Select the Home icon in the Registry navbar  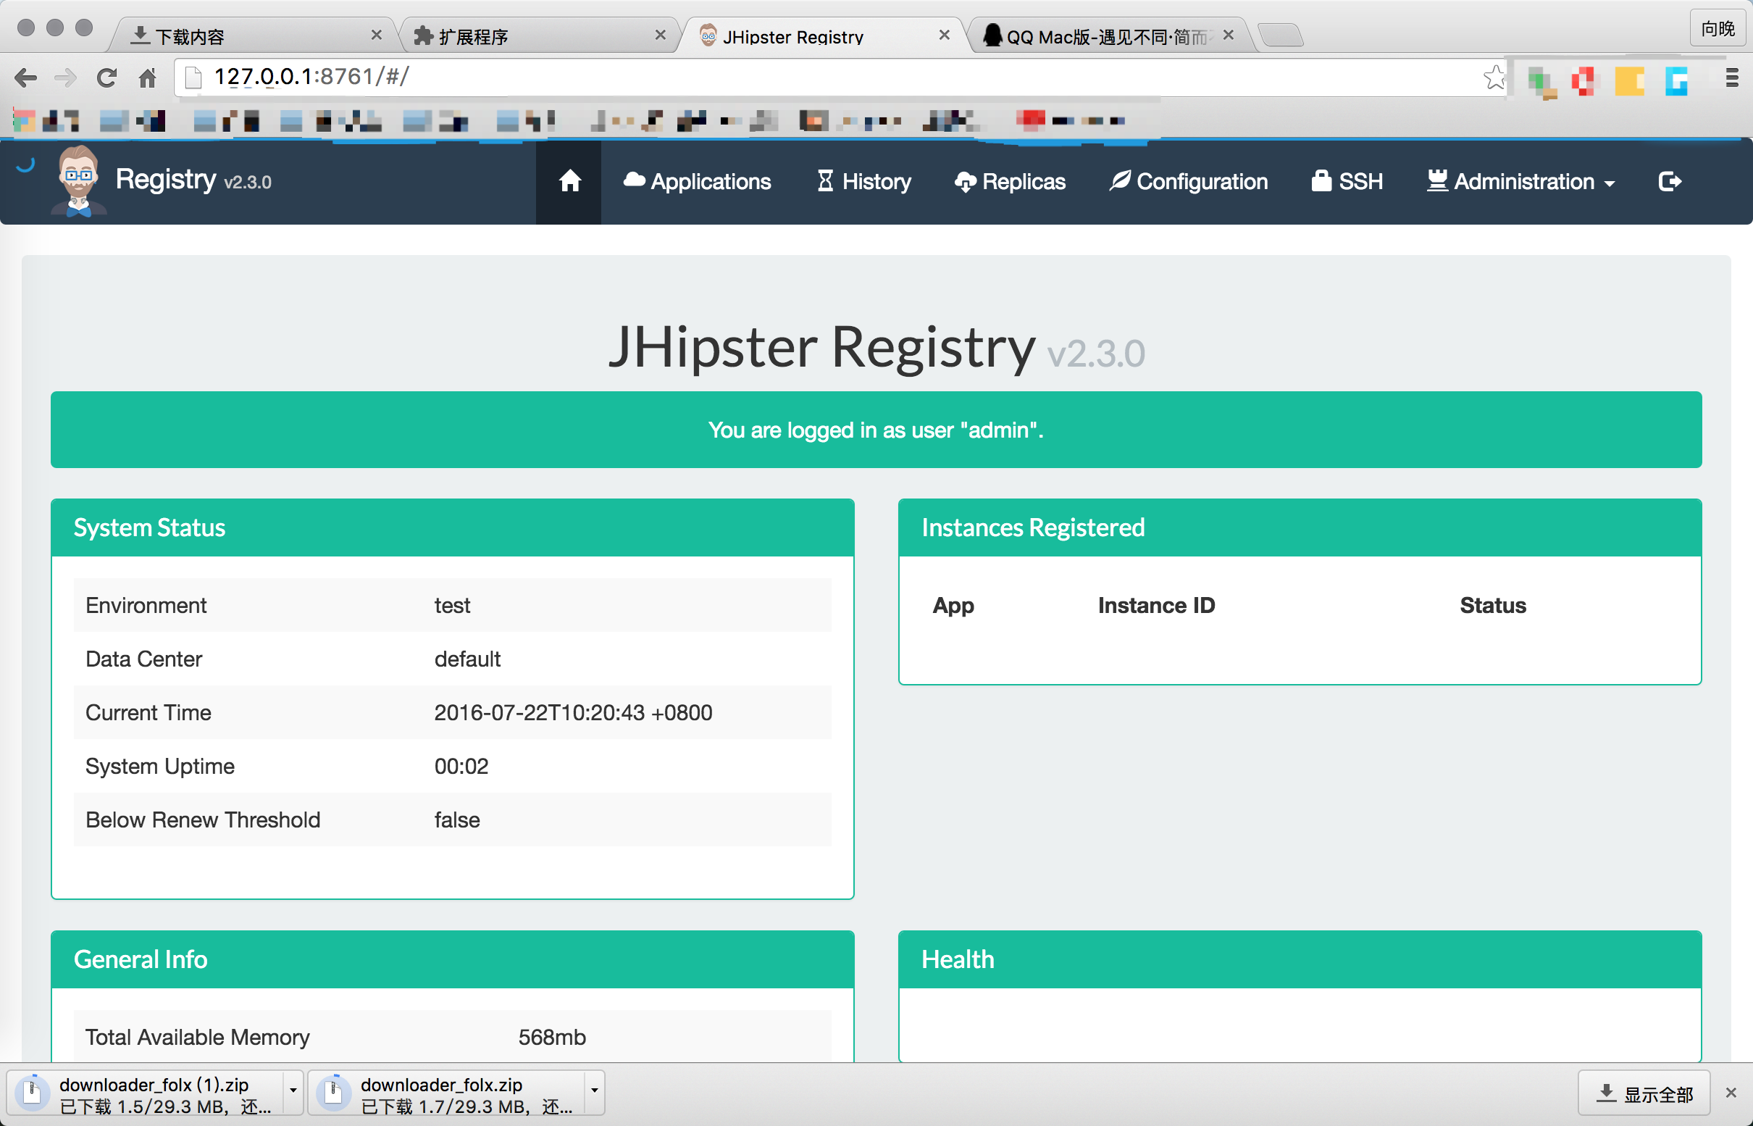tap(569, 181)
